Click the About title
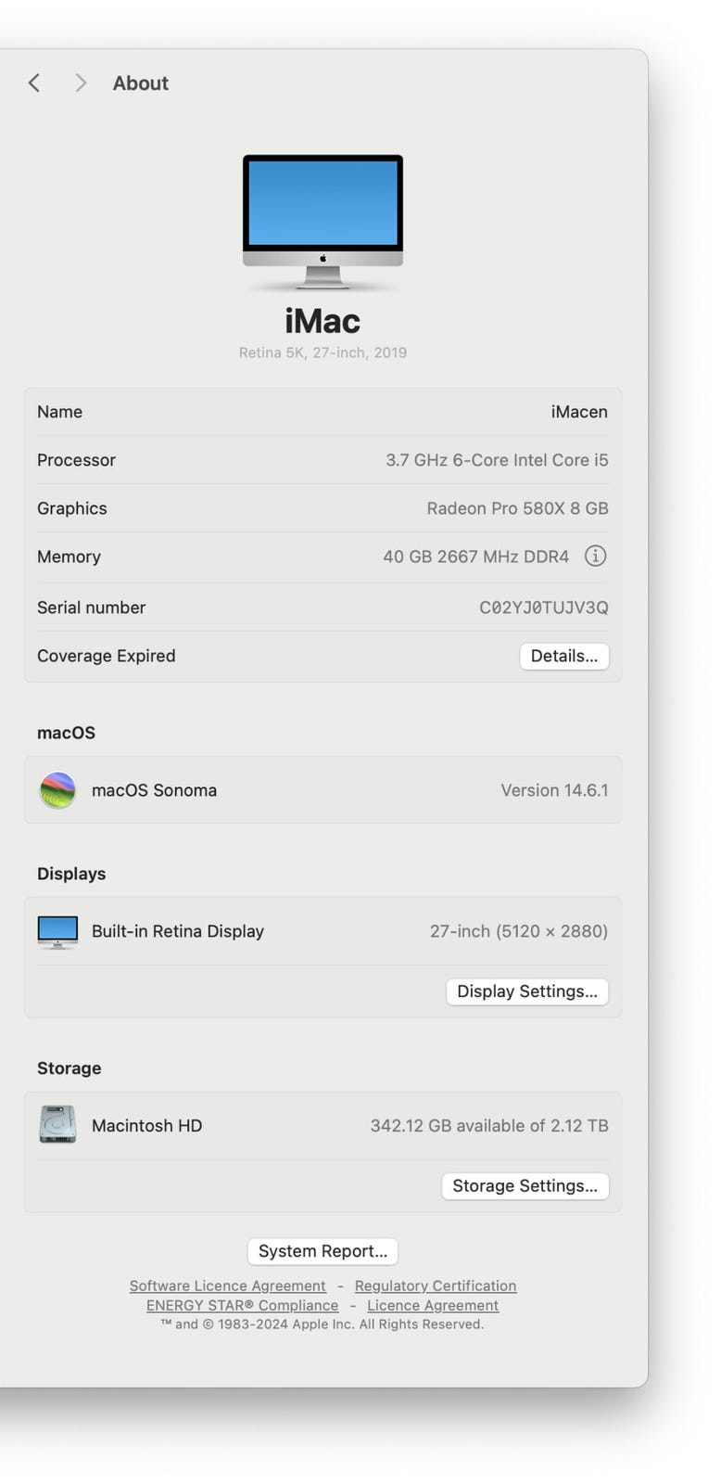Viewport: 721px width, 1484px height. pos(141,83)
